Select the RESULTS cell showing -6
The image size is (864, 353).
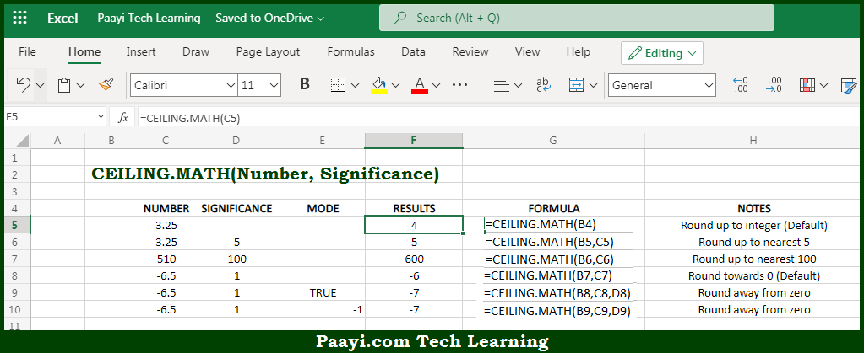[414, 276]
